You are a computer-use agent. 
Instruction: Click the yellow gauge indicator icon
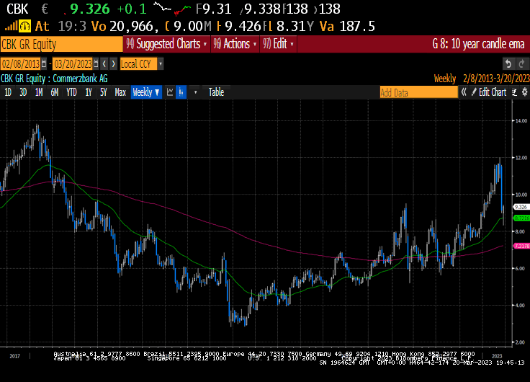pyautogui.click(x=24, y=26)
